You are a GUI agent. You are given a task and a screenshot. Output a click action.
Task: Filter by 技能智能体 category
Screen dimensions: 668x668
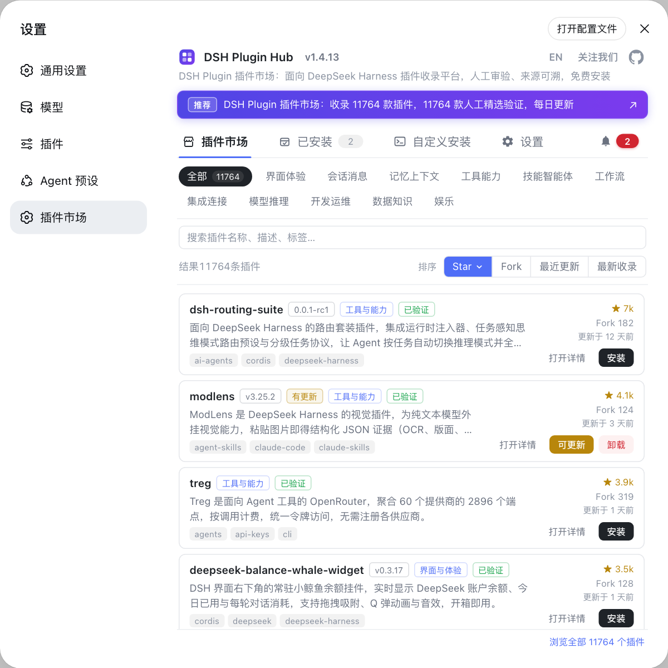548,176
